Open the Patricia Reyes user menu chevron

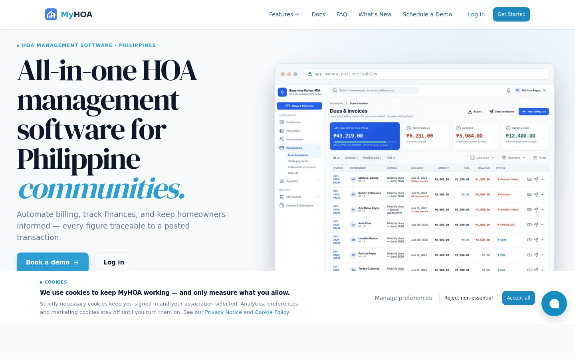545,91
